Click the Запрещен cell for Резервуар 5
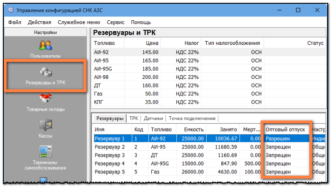The width and height of the screenshot is (331, 189). point(278,172)
